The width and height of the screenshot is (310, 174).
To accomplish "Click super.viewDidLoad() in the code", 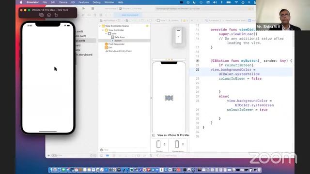I will click(238, 34).
